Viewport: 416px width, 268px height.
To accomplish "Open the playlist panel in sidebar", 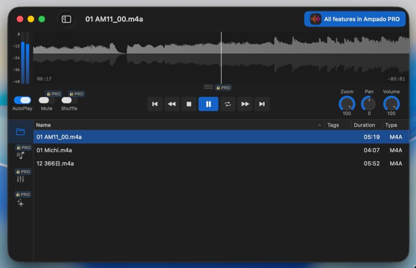I will point(20,155).
